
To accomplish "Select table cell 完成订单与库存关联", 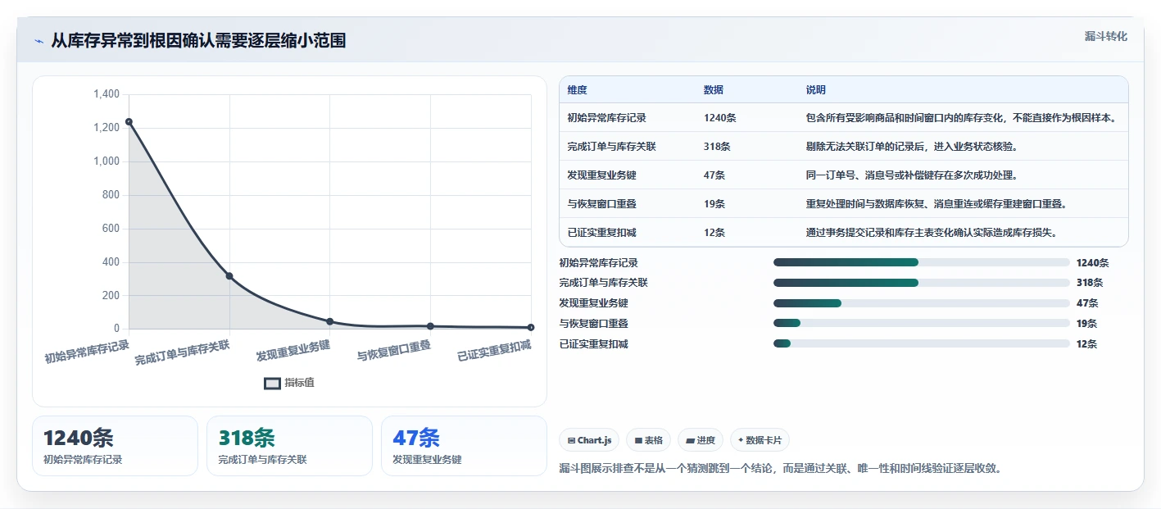I will tap(612, 147).
